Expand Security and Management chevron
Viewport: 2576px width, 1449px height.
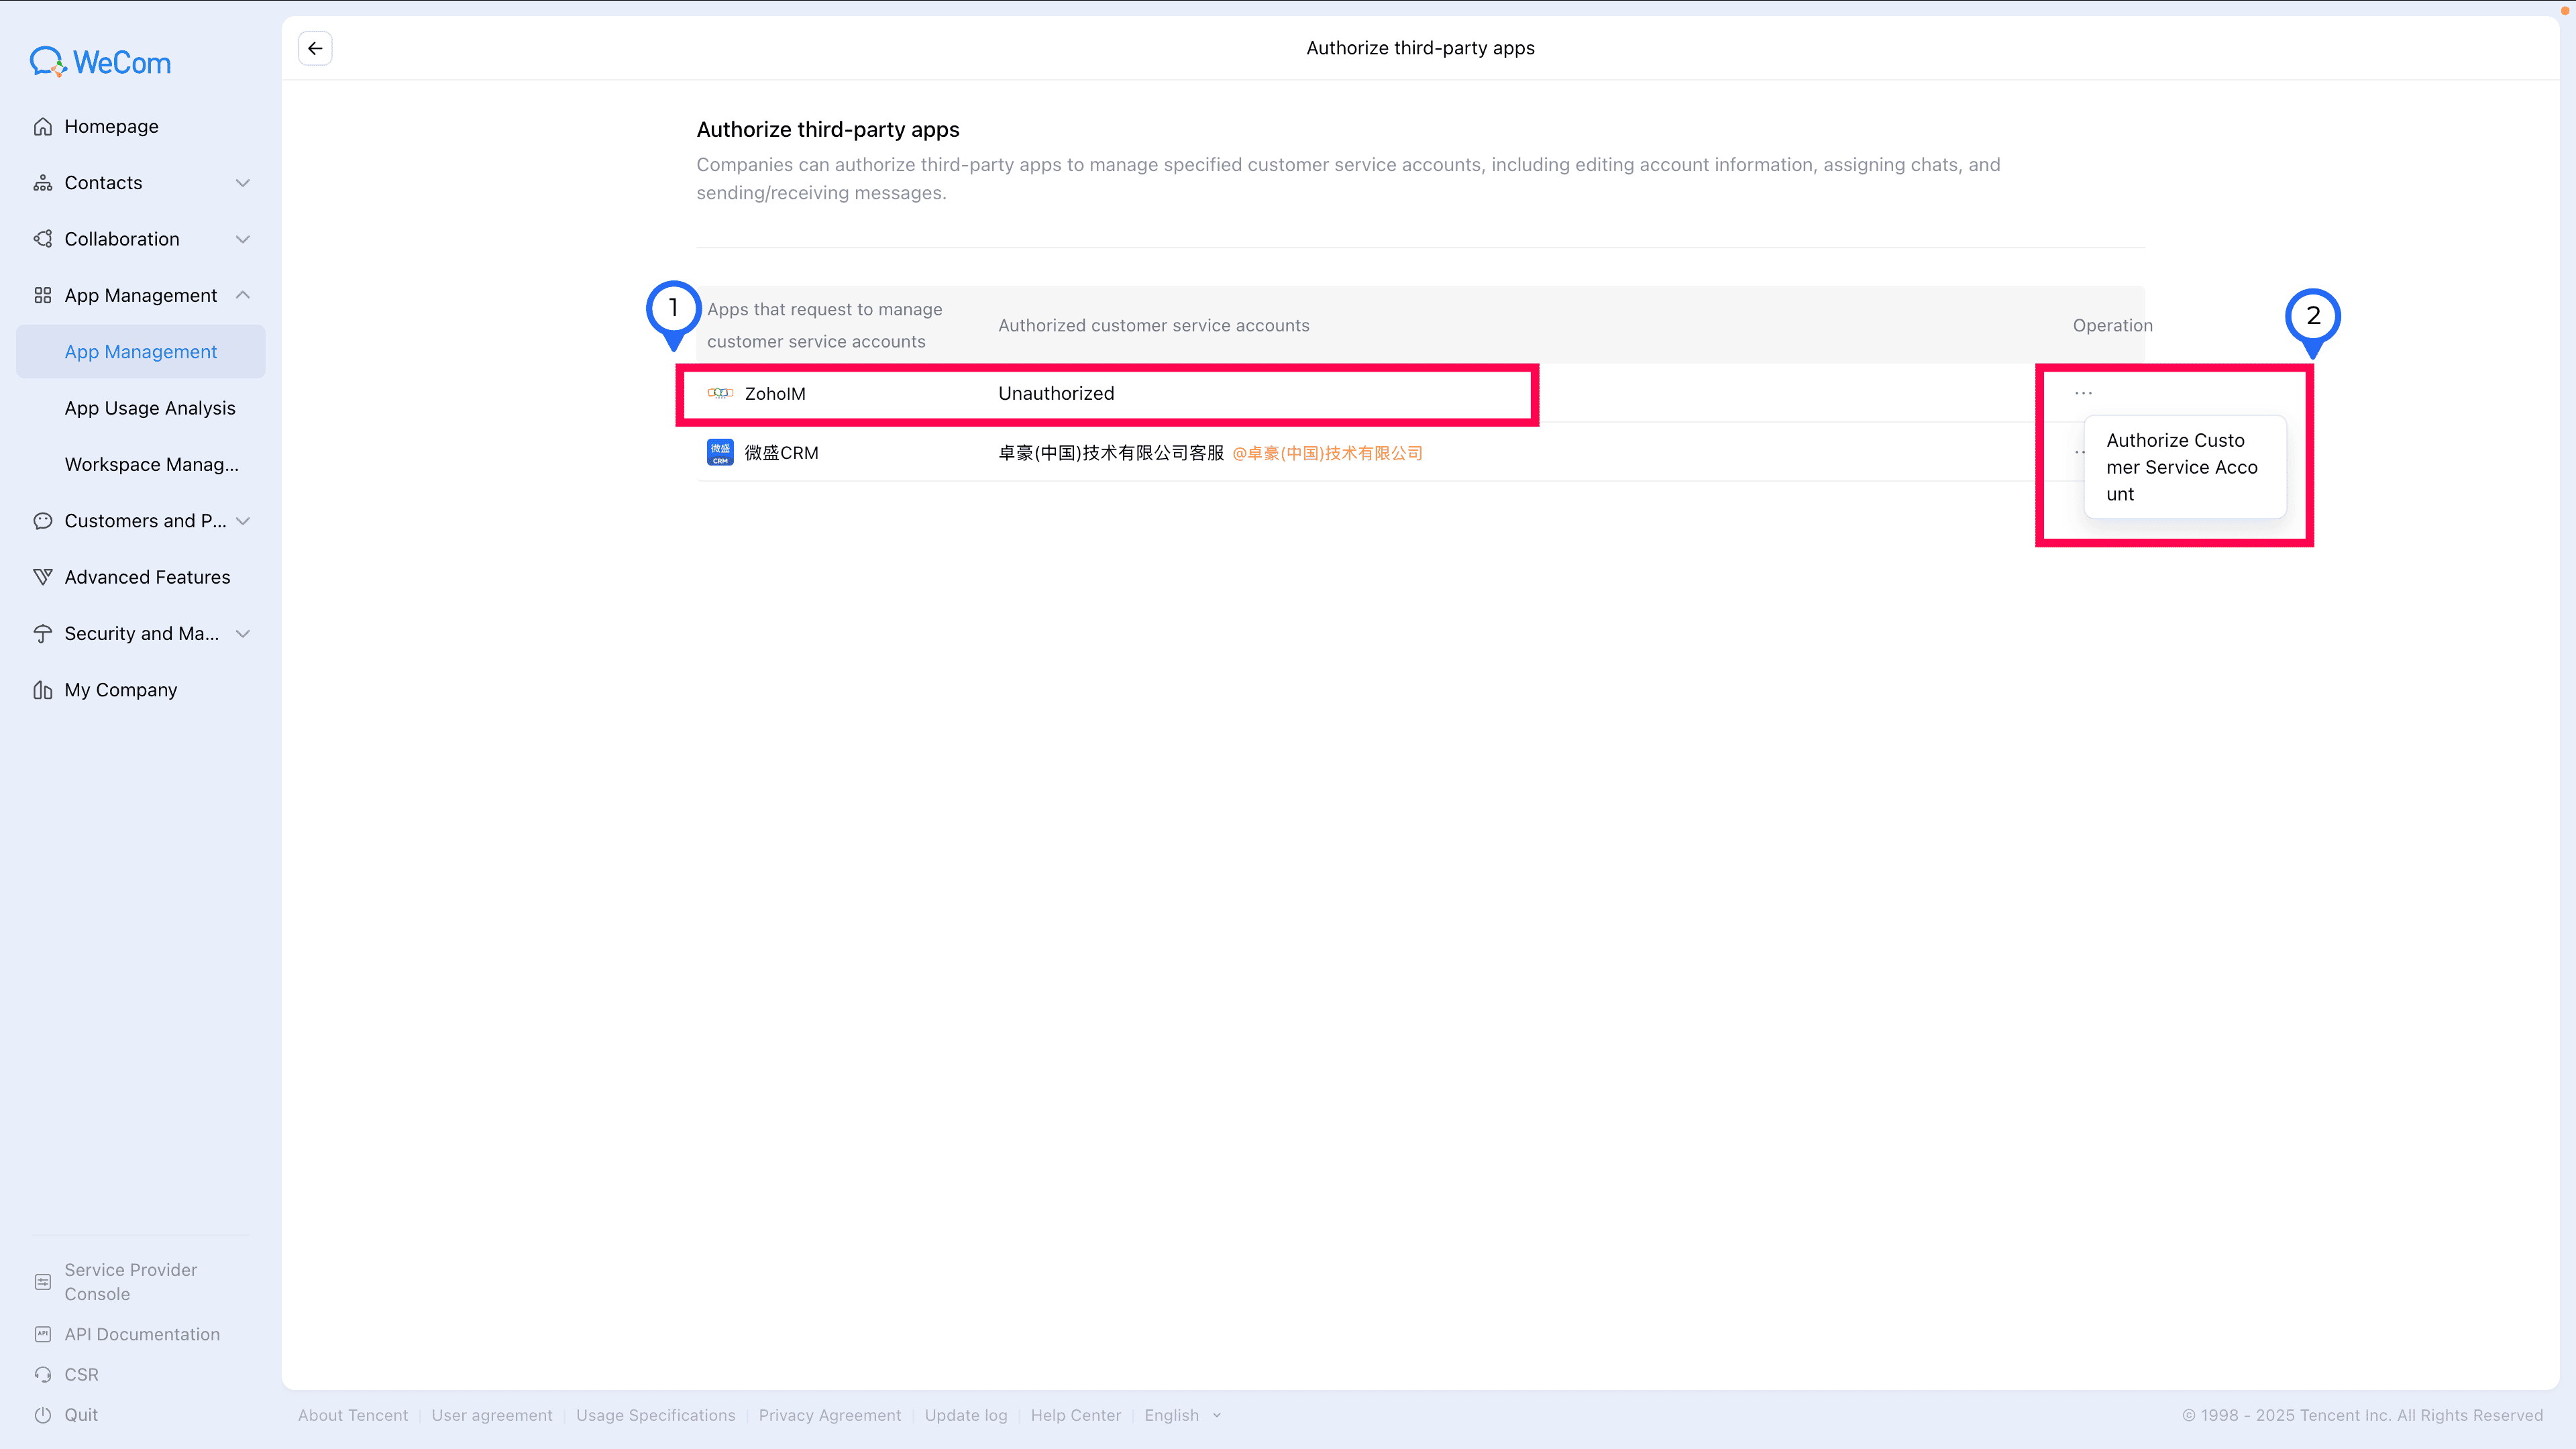[242, 634]
